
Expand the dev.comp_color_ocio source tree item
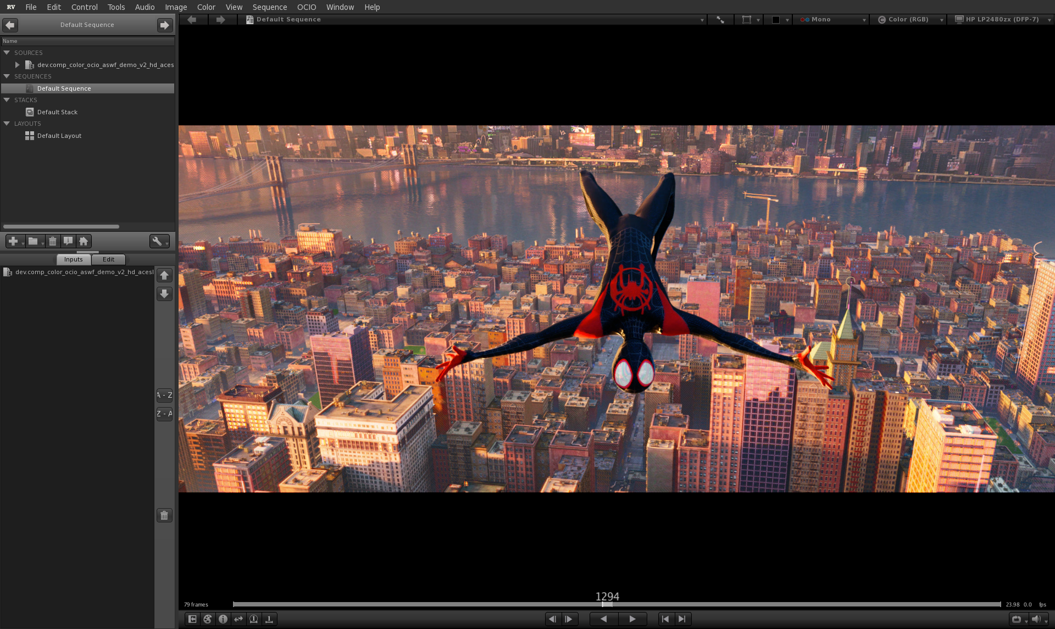[x=18, y=65]
